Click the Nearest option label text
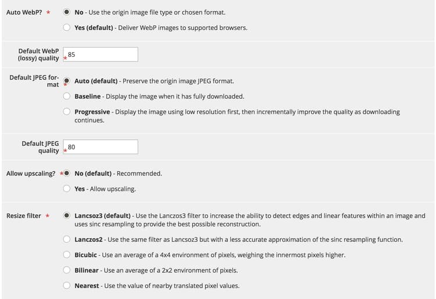The image size is (436, 299). pos(87,286)
